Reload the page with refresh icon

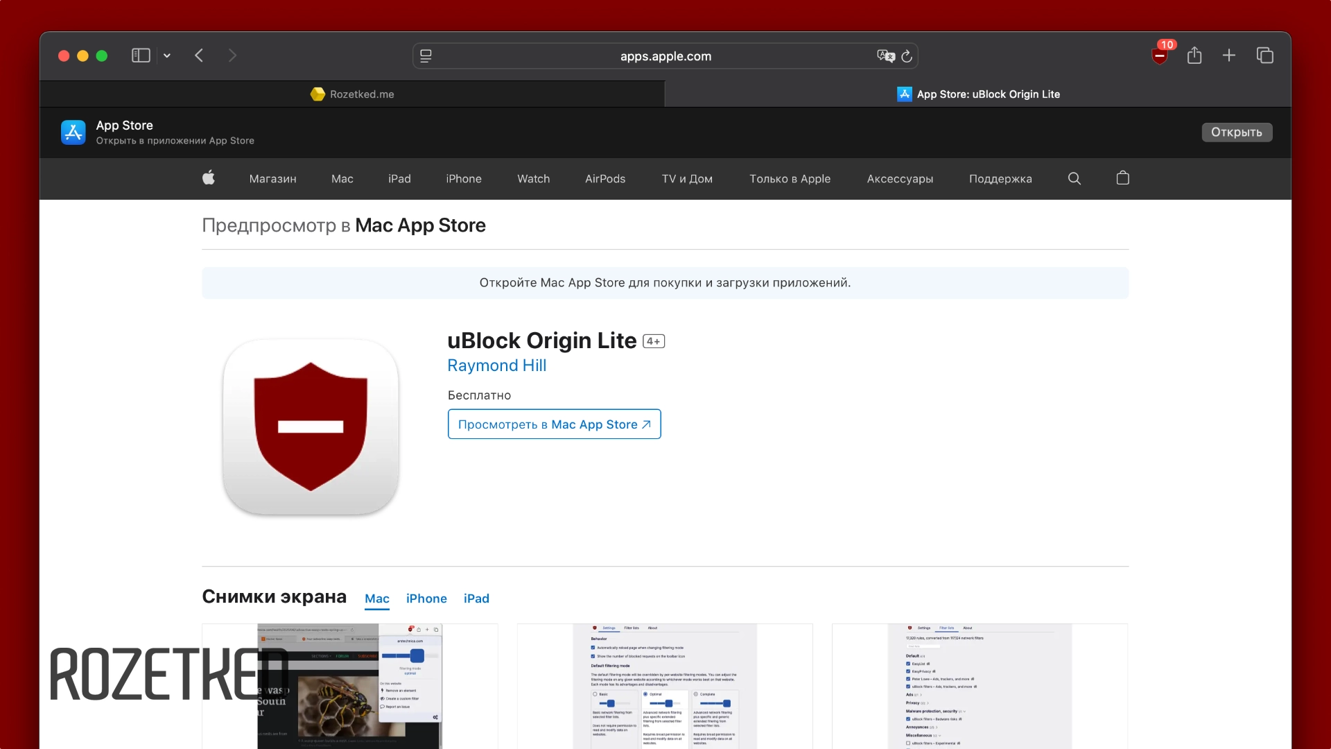[x=907, y=56]
